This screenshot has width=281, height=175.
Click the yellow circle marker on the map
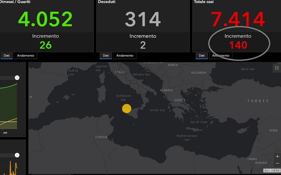(x=127, y=109)
